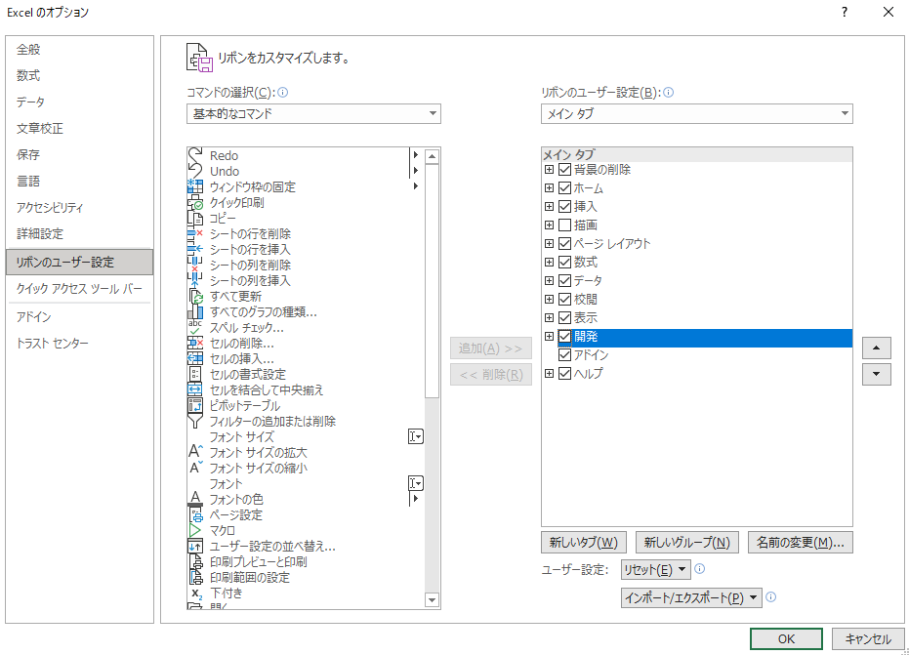909x655 pixels.
Task: Select the シートの列を挿入 icon
Action: (195, 280)
